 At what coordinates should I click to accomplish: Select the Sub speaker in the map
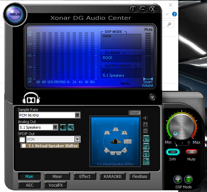[x=127, y=141]
